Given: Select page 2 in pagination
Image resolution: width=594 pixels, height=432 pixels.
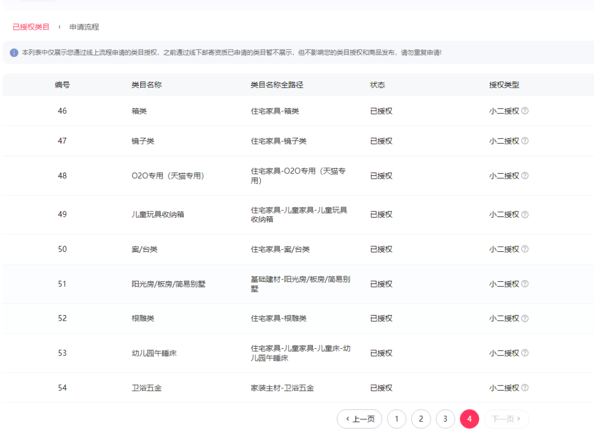Looking at the screenshot, I should pos(421,419).
